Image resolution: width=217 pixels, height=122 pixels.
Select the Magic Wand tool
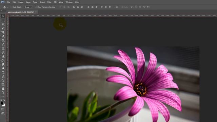point(3,28)
